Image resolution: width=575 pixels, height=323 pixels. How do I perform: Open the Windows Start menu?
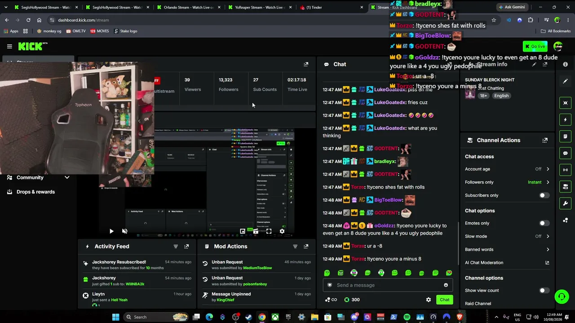tap(115, 317)
